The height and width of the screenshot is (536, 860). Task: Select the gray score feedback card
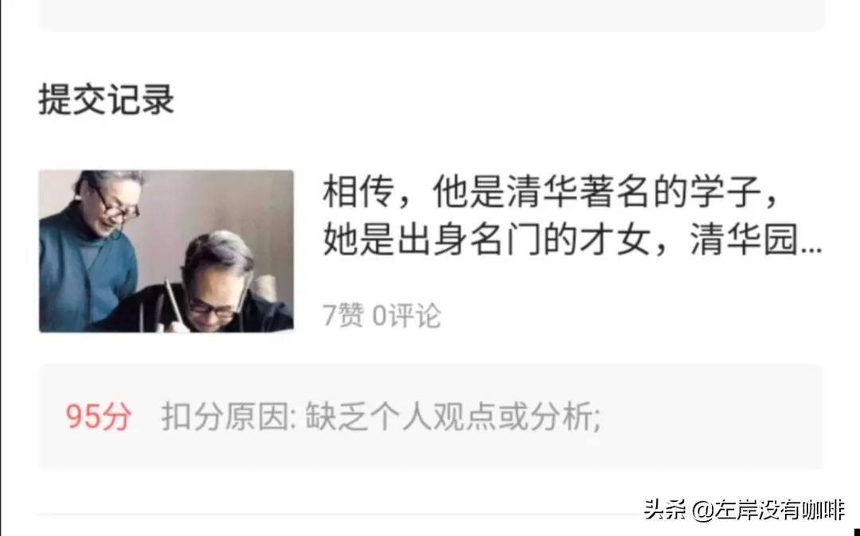(431, 418)
